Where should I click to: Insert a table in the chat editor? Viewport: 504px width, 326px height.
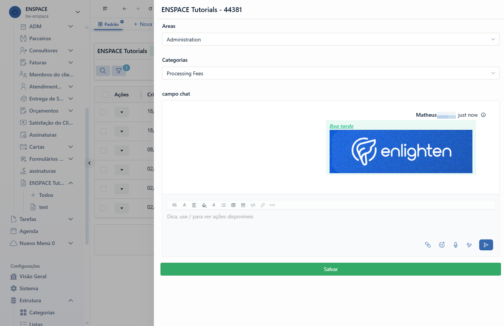[233, 205]
